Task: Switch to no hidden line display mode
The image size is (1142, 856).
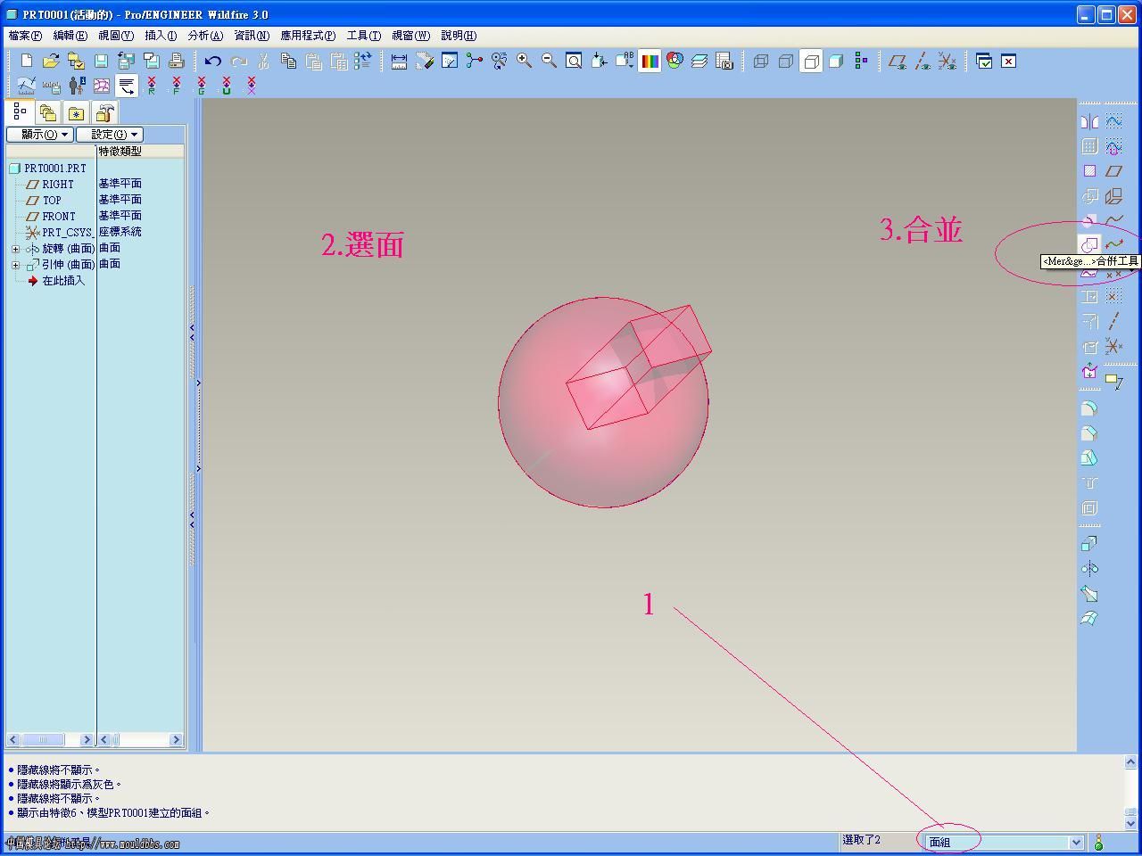Action: [811, 61]
